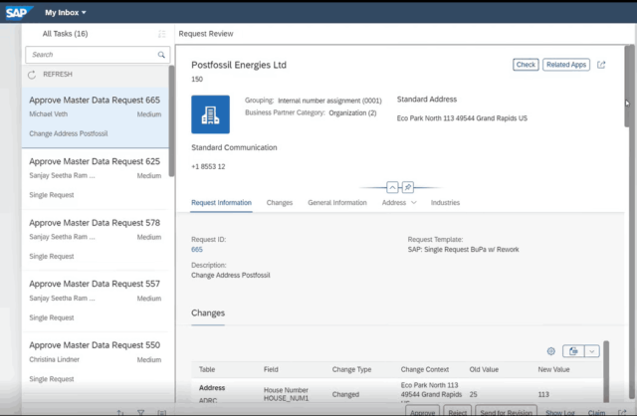The height and width of the screenshot is (416, 637).
Task: Open the Address tab
Action: tap(394, 203)
